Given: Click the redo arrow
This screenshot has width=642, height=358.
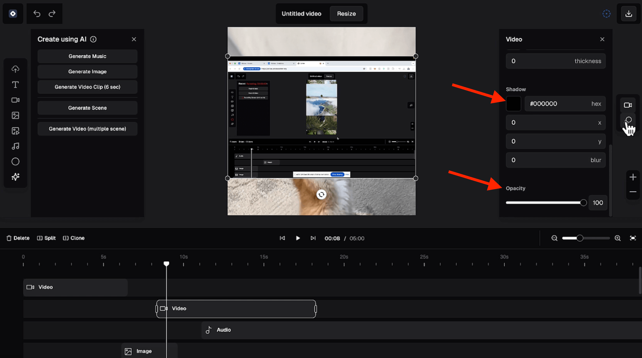Looking at the screenshot, I should [52, 14].
